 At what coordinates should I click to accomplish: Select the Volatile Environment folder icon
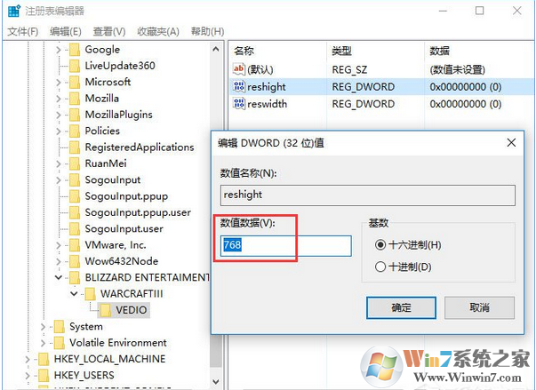(x=60, y=343)
